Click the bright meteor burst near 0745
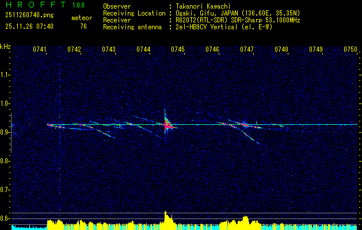The image size is (362, 230). tap(168, 125)
